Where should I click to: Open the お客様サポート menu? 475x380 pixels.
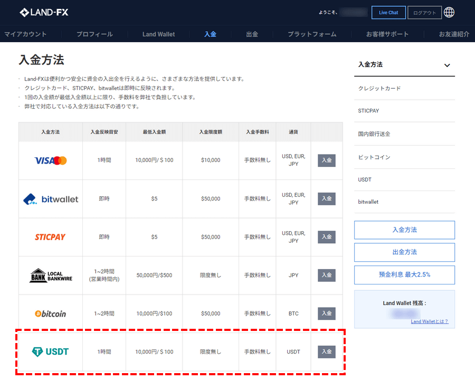click(387, 34)
